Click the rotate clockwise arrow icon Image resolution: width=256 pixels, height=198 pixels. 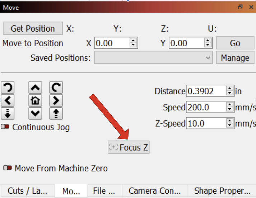[x=56, y=87]
